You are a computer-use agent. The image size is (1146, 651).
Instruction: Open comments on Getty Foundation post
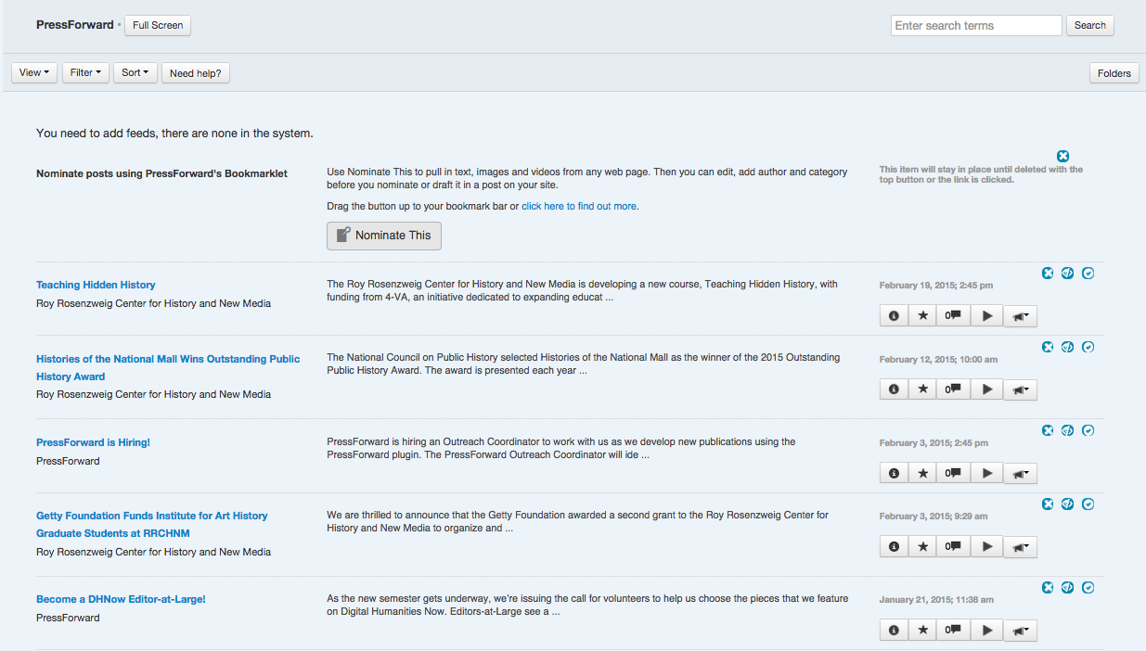(953, 546)
